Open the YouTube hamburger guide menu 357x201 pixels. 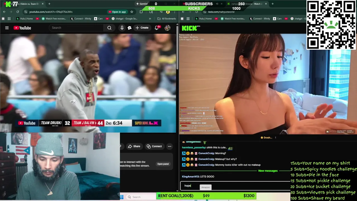point(7,28)
